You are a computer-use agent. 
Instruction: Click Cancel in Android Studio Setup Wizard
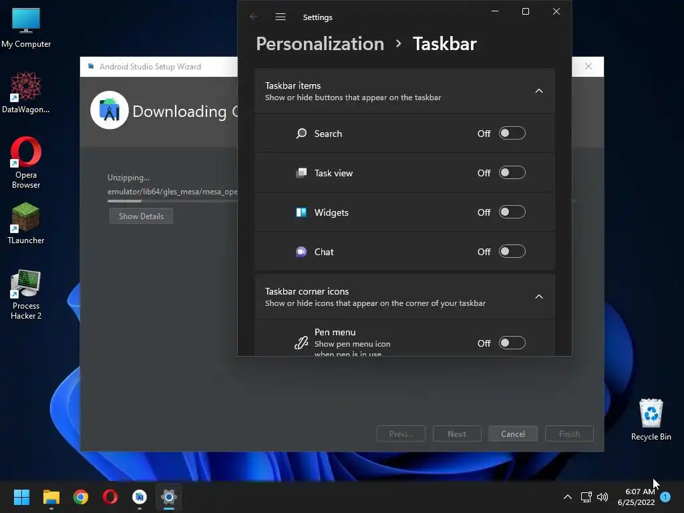pos(513,434)
